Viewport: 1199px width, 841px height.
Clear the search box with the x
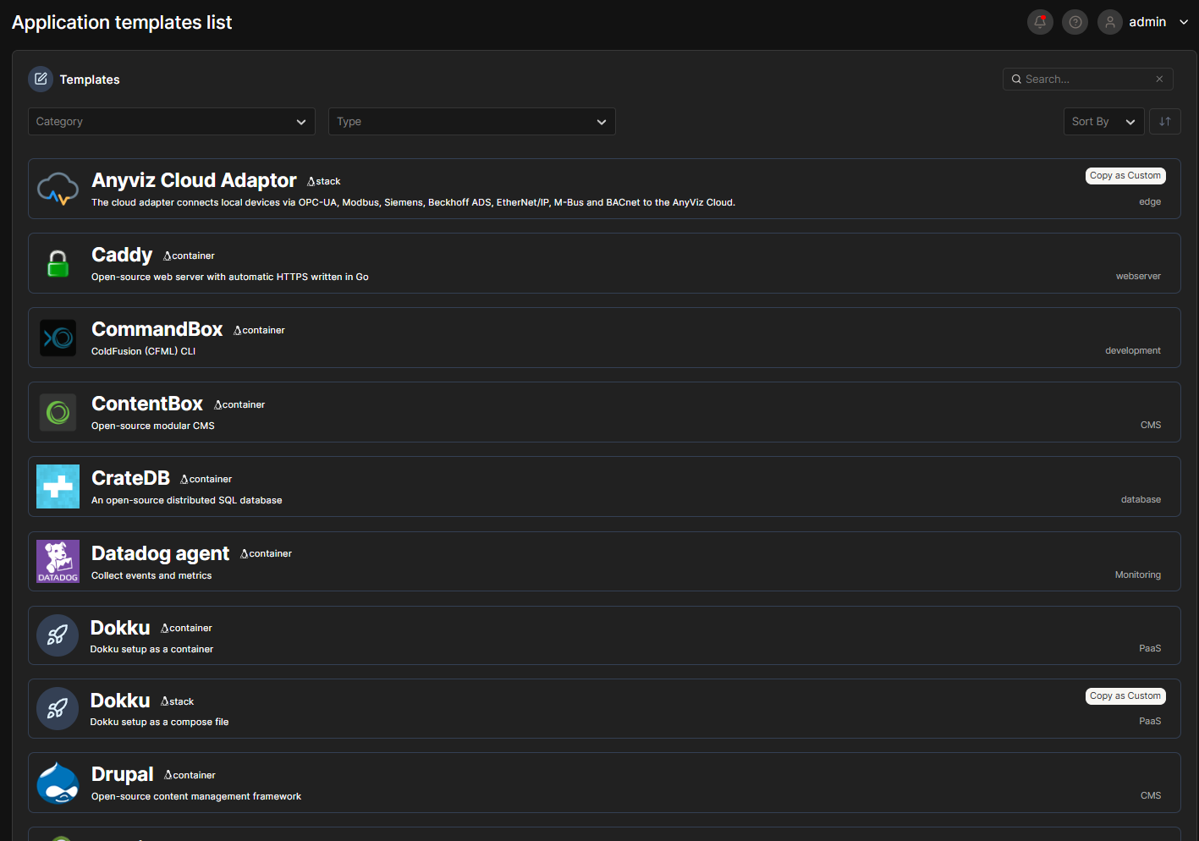pos(1159,80)
